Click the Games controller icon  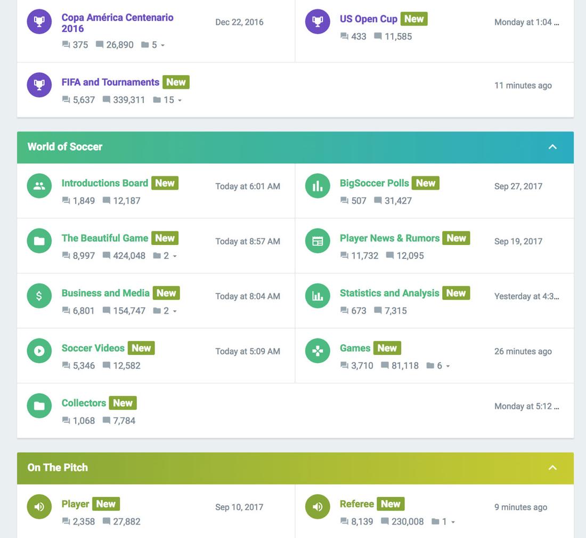tap(318, 351)
